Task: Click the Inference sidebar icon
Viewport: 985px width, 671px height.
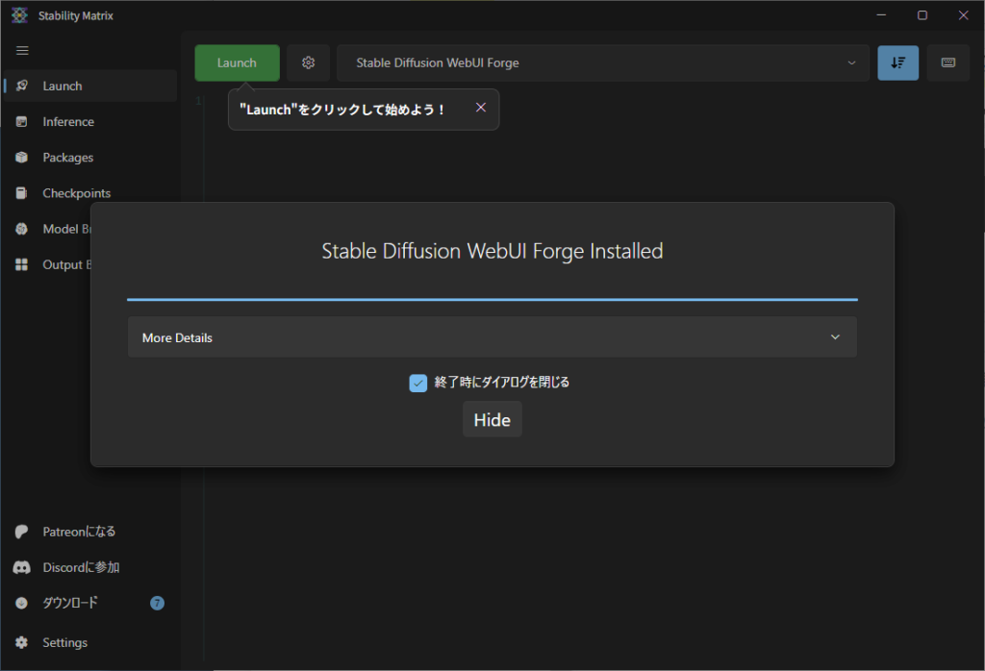Action: tap(21, 122)
